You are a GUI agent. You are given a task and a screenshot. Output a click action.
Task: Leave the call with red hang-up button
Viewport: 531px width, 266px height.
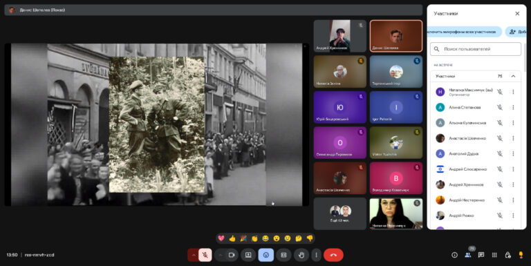coord(333,255)
